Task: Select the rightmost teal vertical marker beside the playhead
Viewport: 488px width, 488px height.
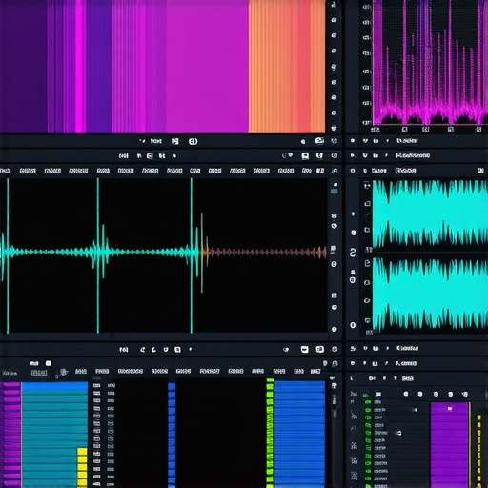Action: click(x=192, y=255)
